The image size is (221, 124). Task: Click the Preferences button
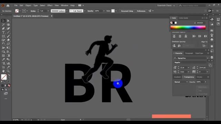(141, 11)
